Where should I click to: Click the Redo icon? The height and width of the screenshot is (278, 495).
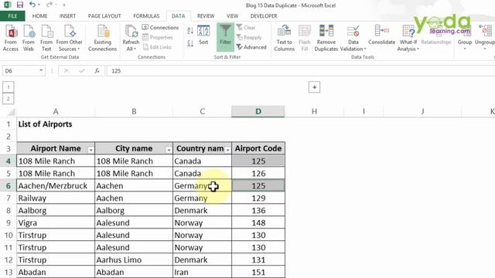click(x=49, y=5)
